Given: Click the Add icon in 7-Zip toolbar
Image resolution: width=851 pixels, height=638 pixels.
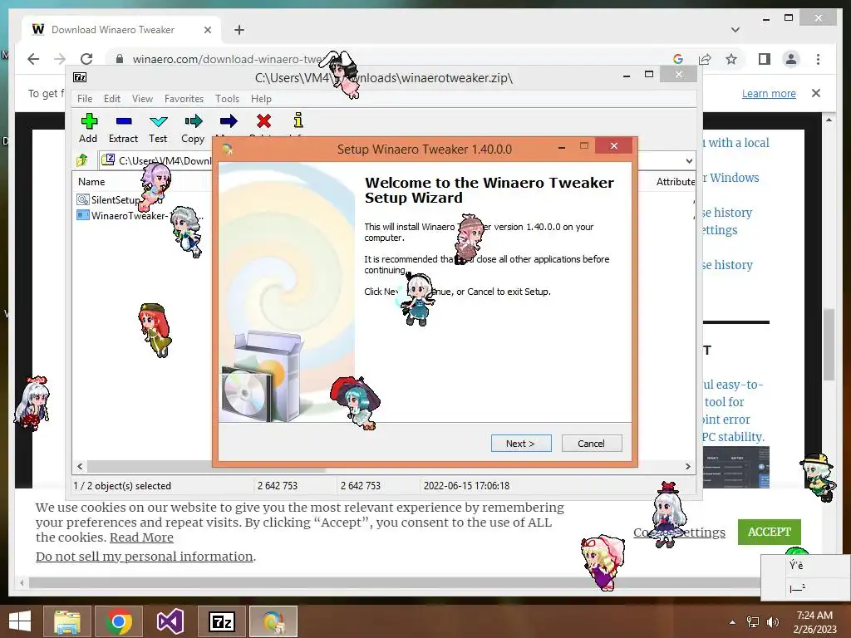Looking at the screenshot, I should click(89, 121).
